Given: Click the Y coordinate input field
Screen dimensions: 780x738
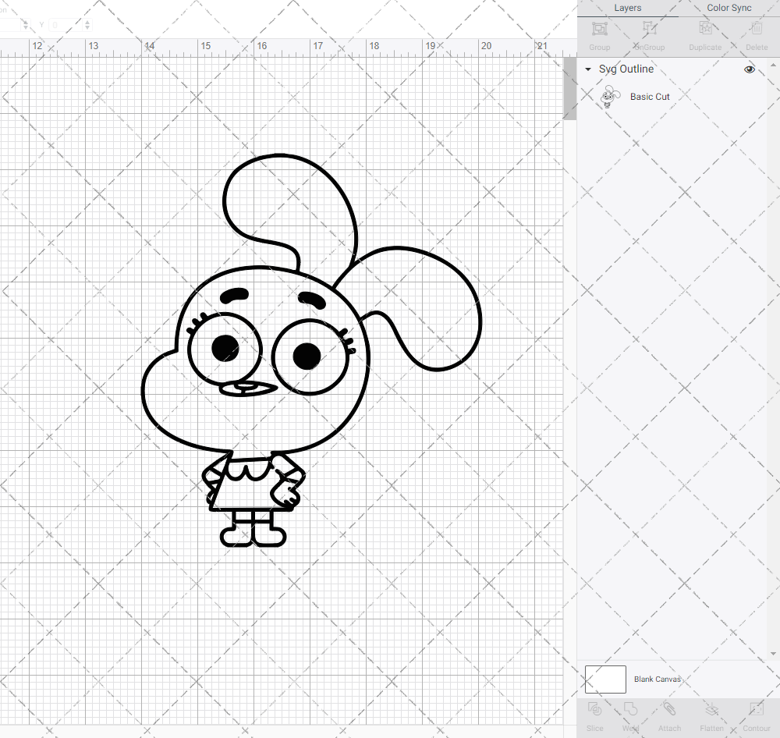Looking at the screenshot, I should point(66,24).
